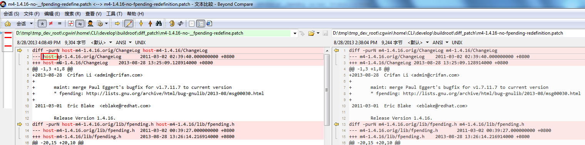
Task: Open the 会话 (S) menu
Action: [11, 14]
